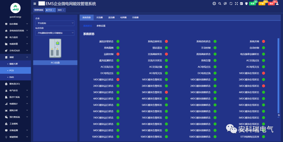This screenshot has width=283, height=142.
Task: Click the PCS名称 list header
Action: tap(55, 63)
